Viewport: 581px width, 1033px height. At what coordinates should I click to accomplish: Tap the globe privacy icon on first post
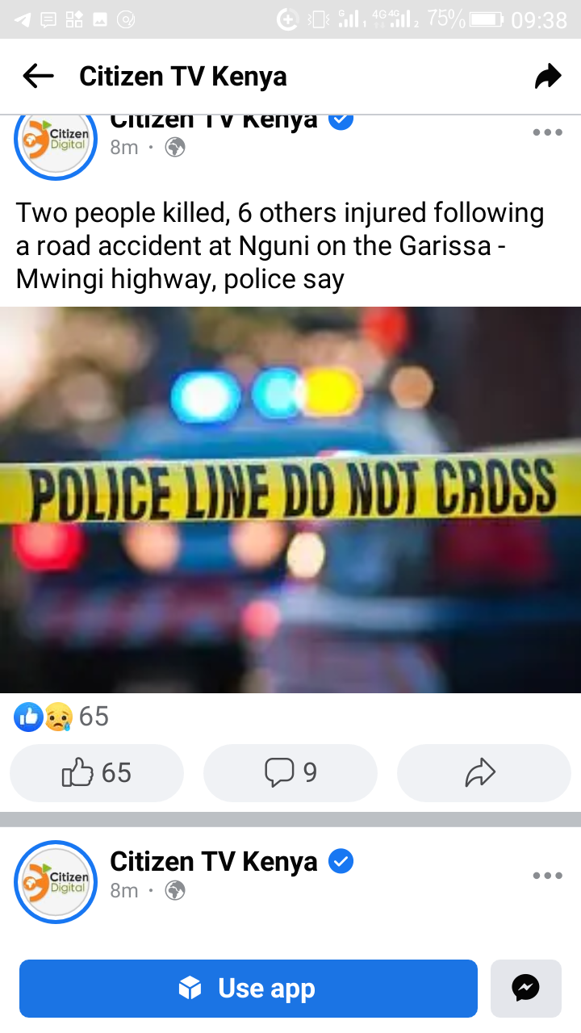coord(175,148)
